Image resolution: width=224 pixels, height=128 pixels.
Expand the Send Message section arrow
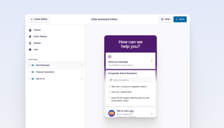(x=82, y=65)
